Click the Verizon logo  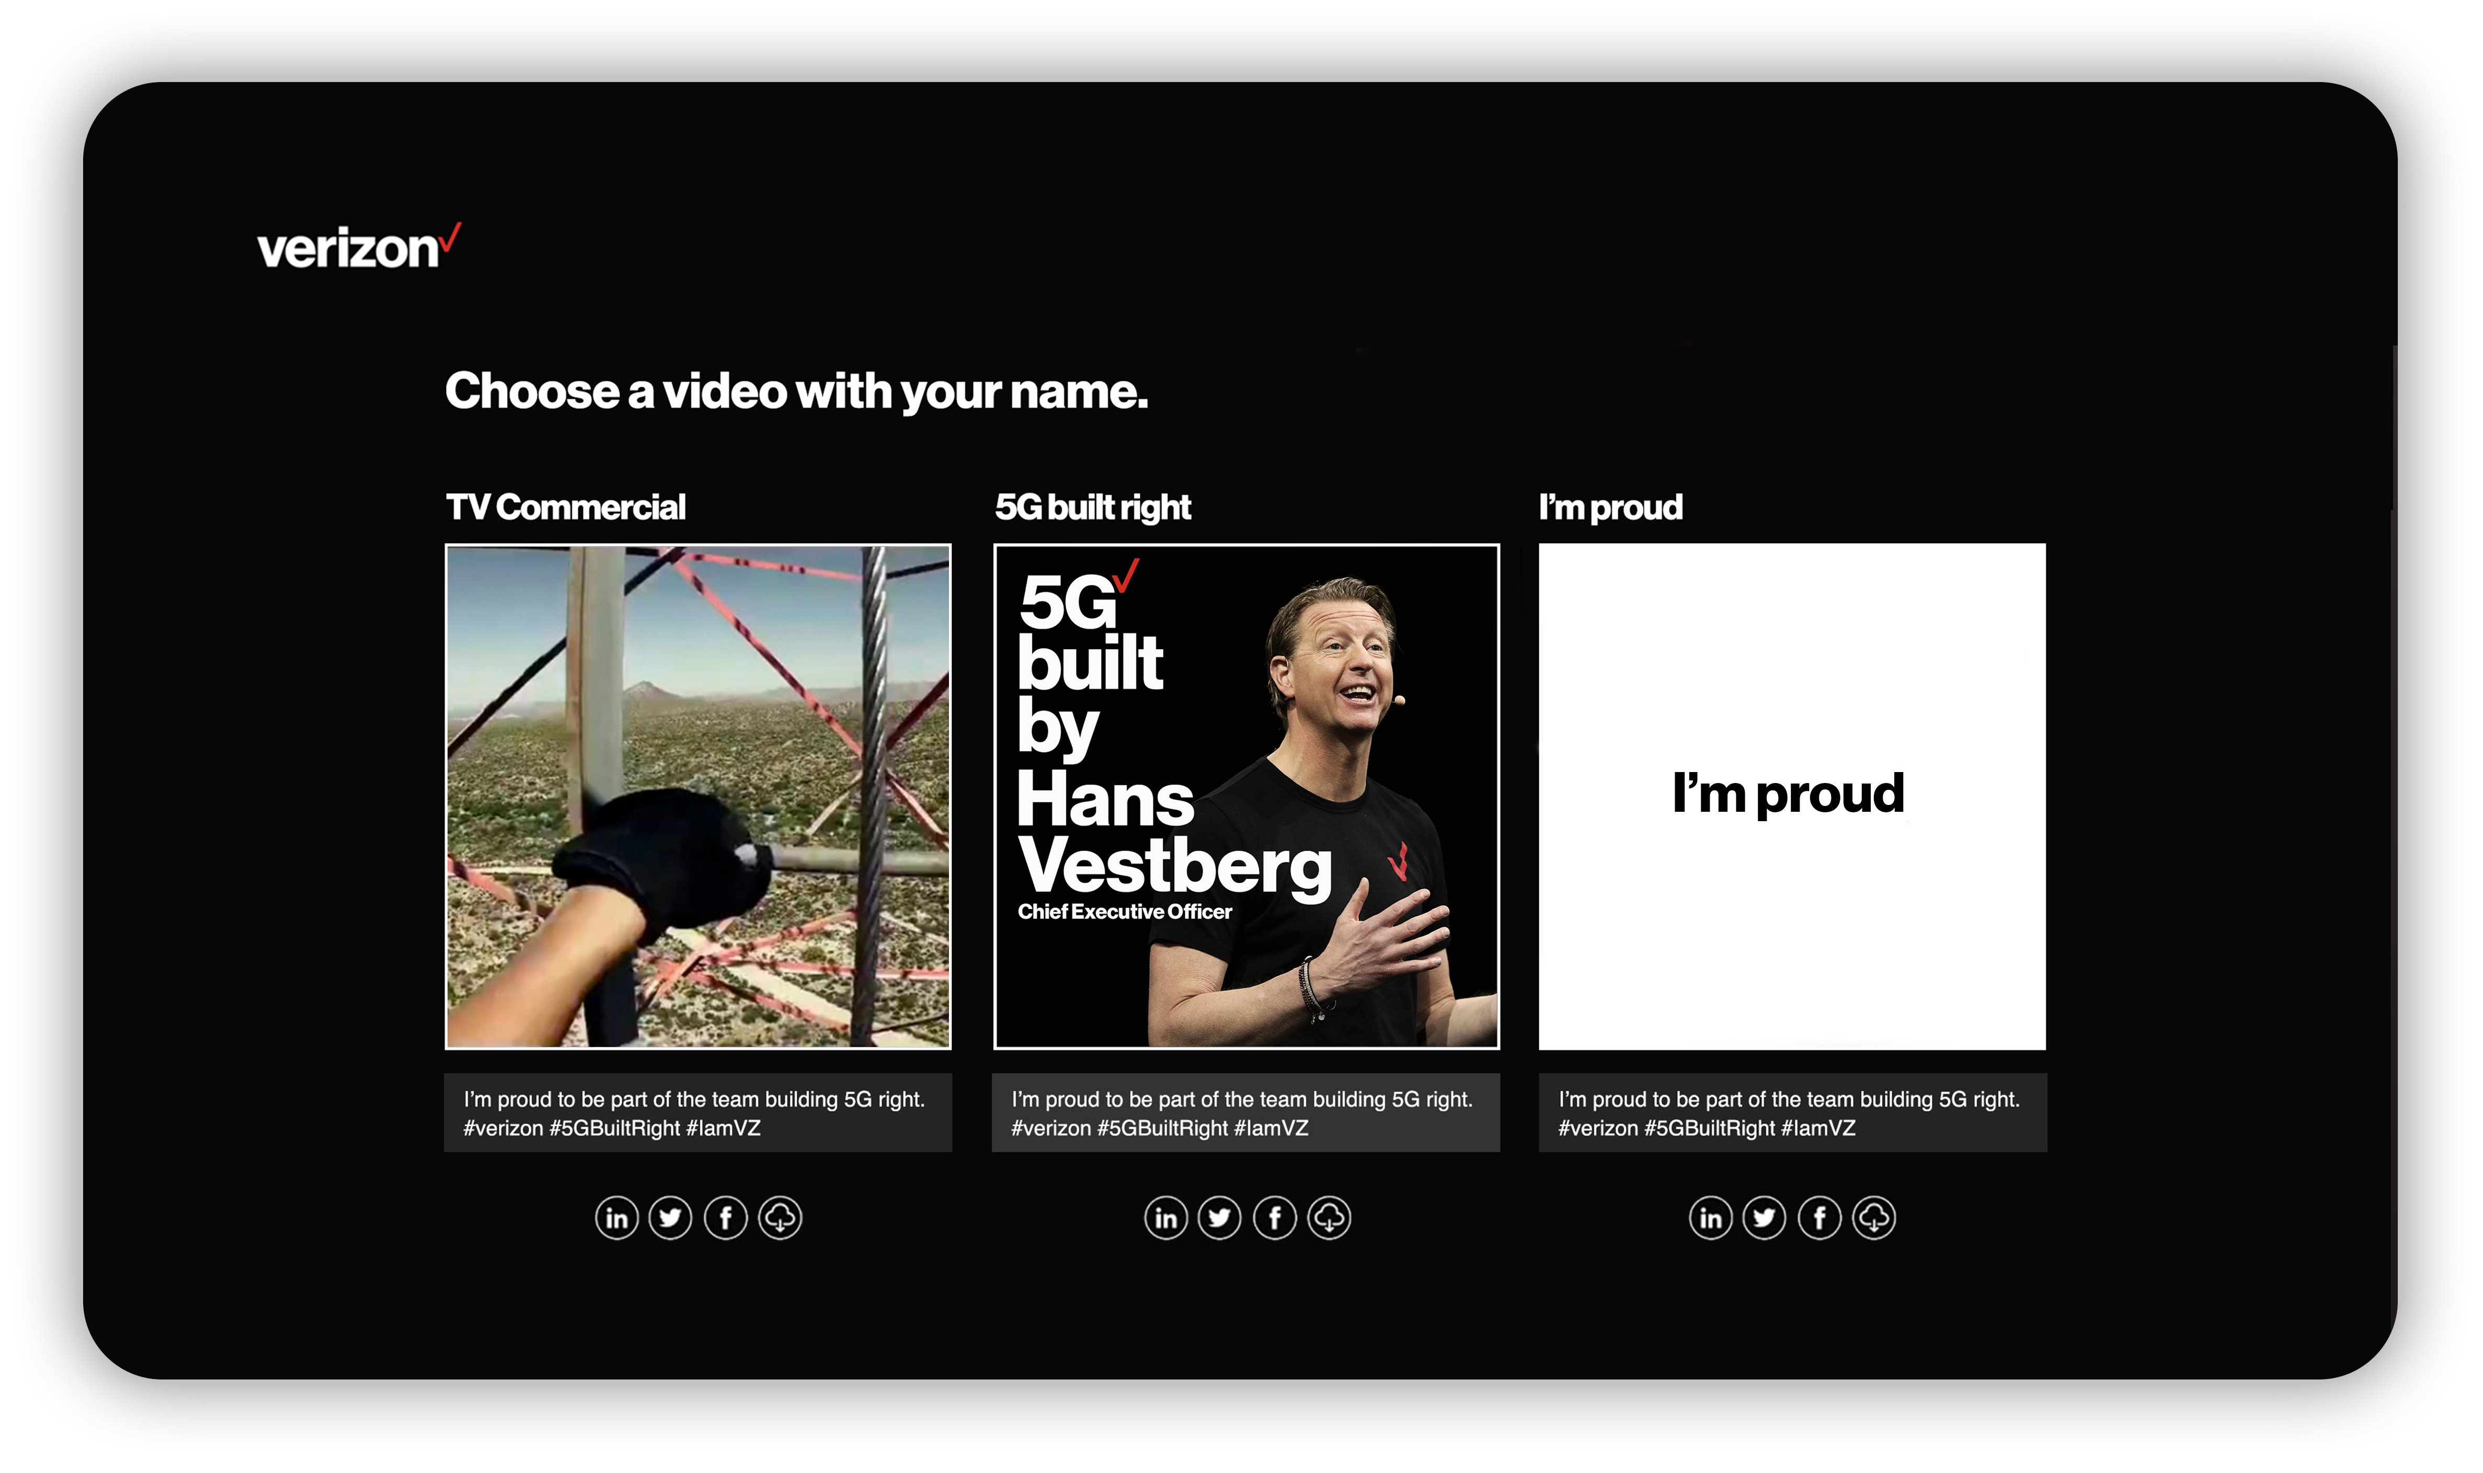point(359,246)
